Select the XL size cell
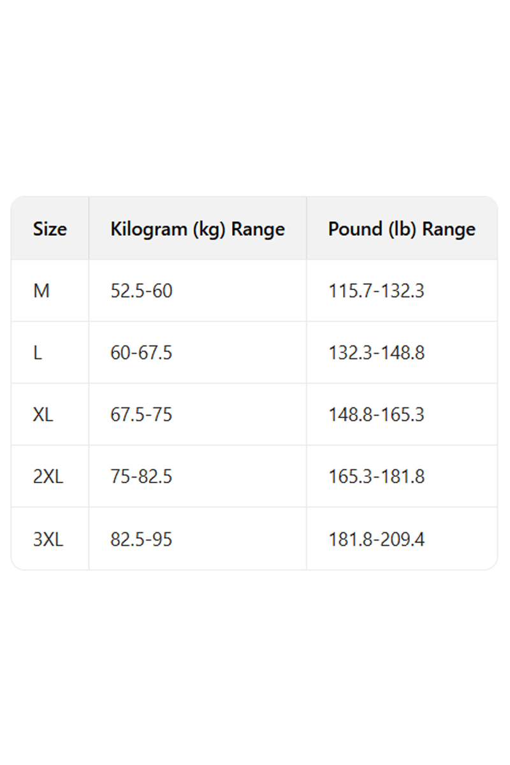 point(43,414)
